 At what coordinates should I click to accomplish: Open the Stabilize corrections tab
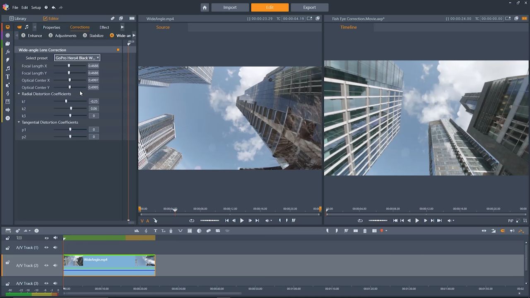[x=96, y=36]
